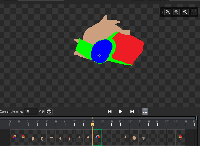
Task: Click the end handle of the timeline range bar
Action: coord(196,118)
